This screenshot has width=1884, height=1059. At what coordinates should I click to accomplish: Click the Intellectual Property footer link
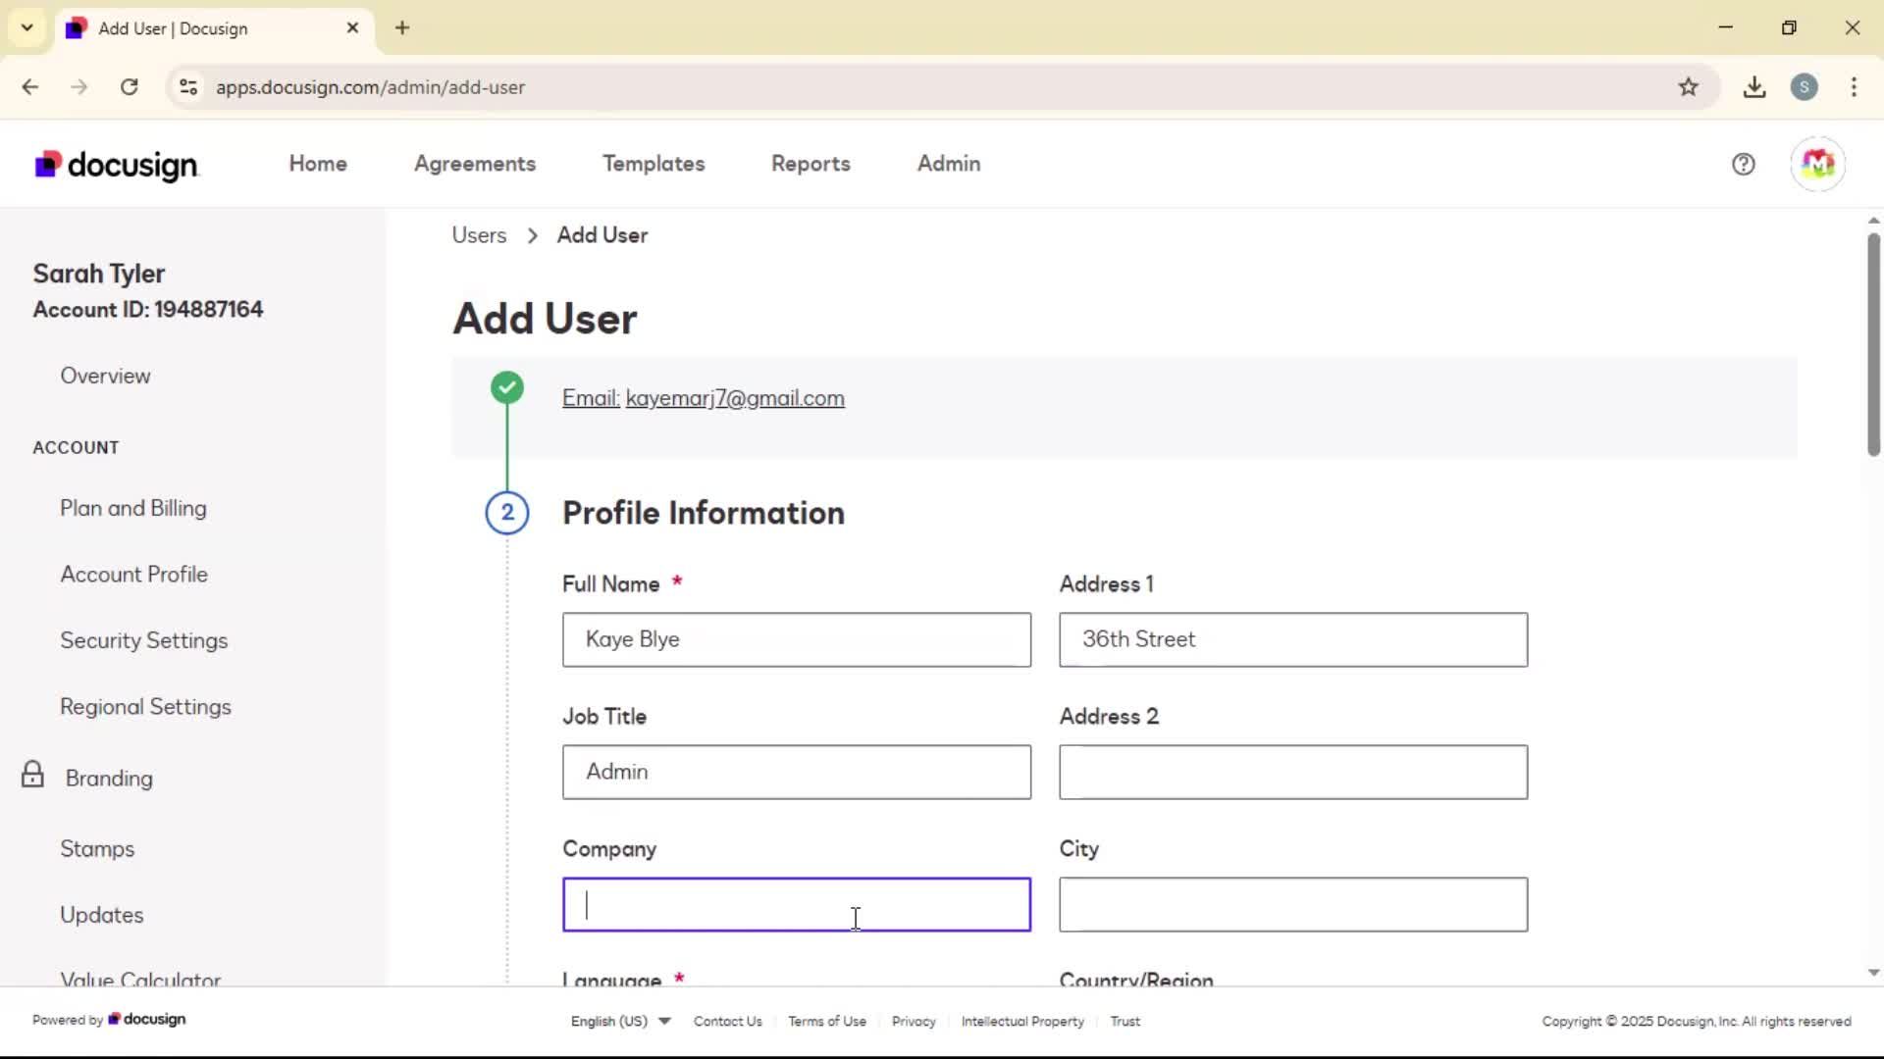pos(1022,1021)
